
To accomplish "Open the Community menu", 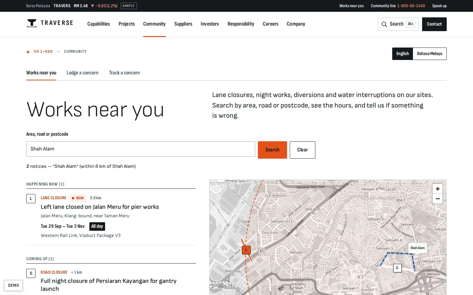I will click(154, 24).
